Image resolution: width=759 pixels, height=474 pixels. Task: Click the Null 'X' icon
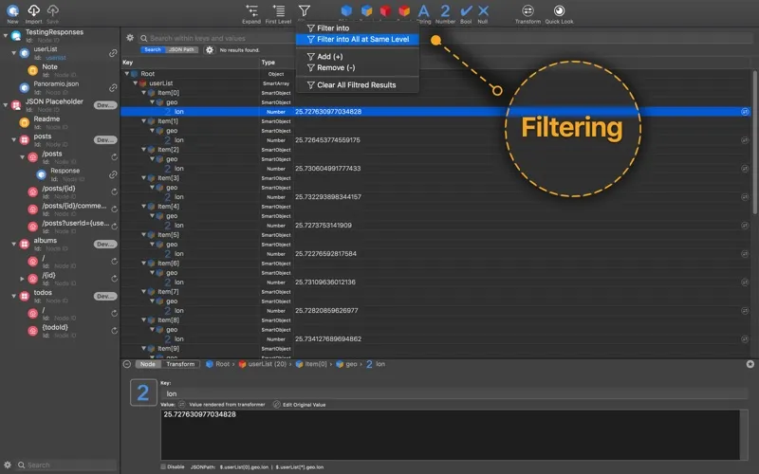click(483, 10)
